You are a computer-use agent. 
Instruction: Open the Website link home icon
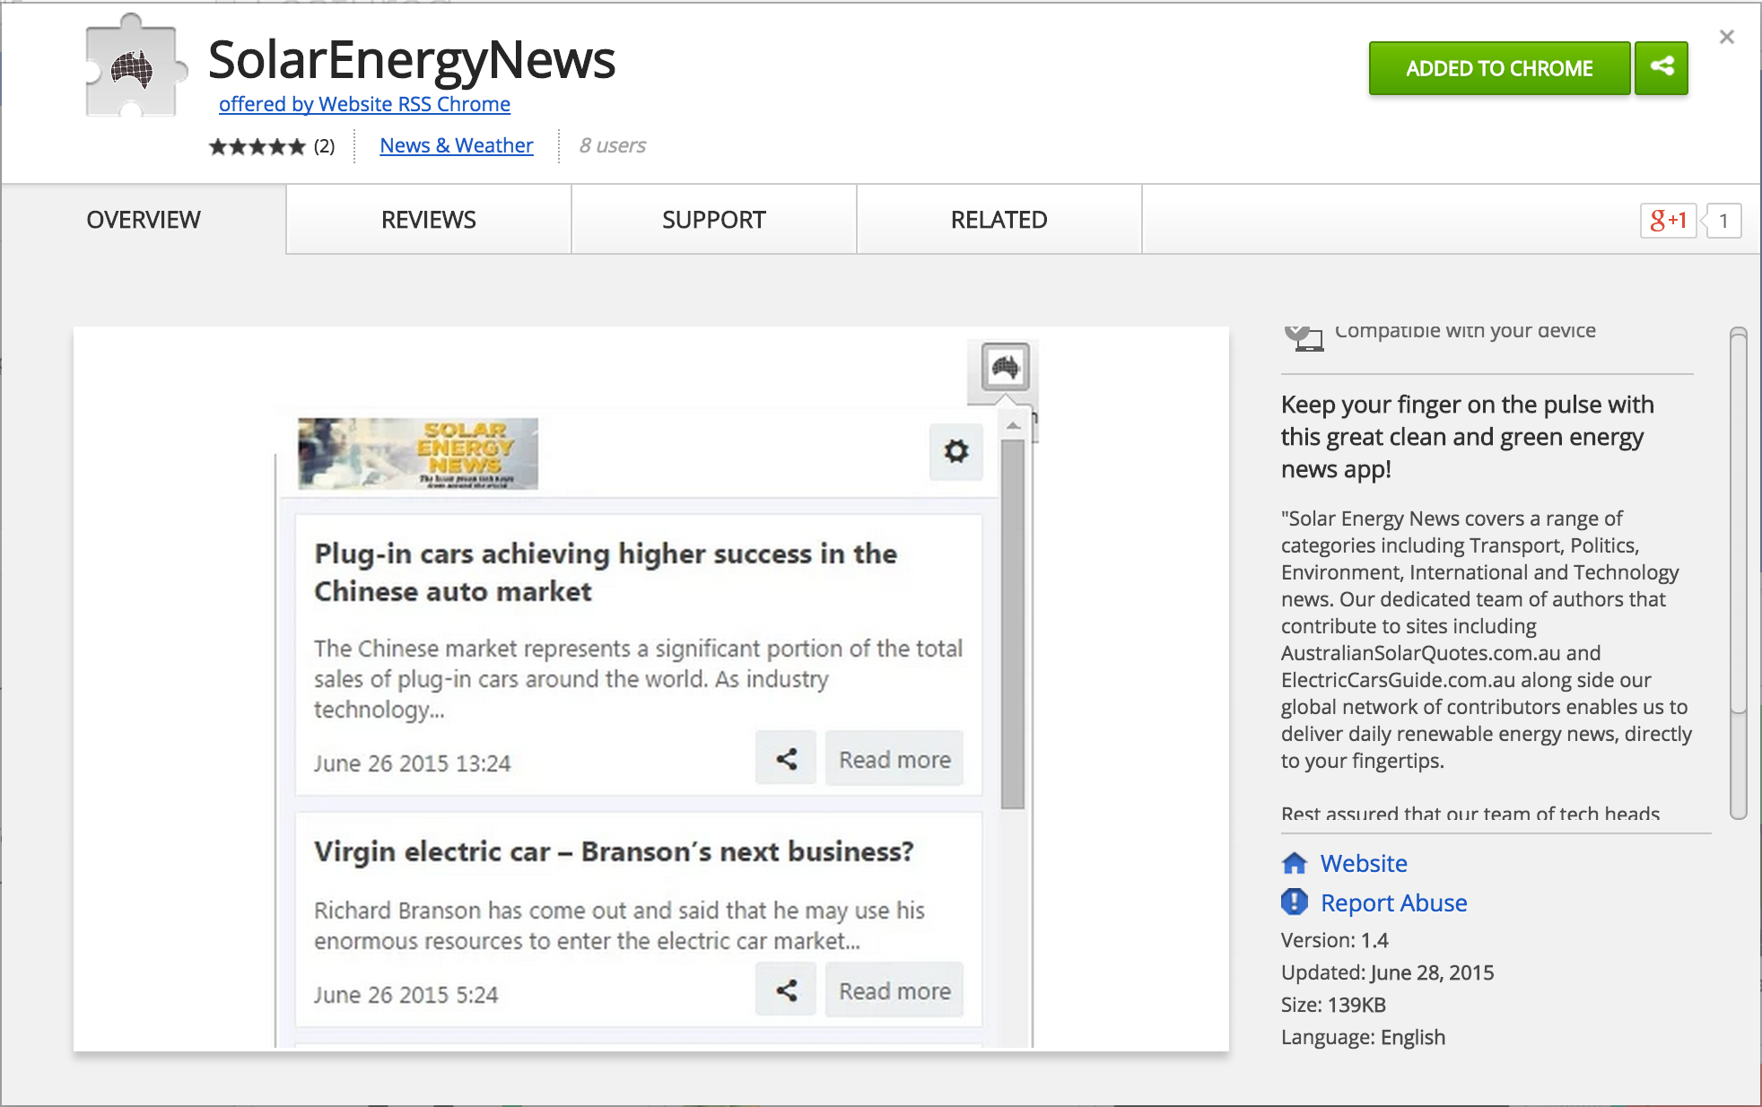tap(1294, 863)
